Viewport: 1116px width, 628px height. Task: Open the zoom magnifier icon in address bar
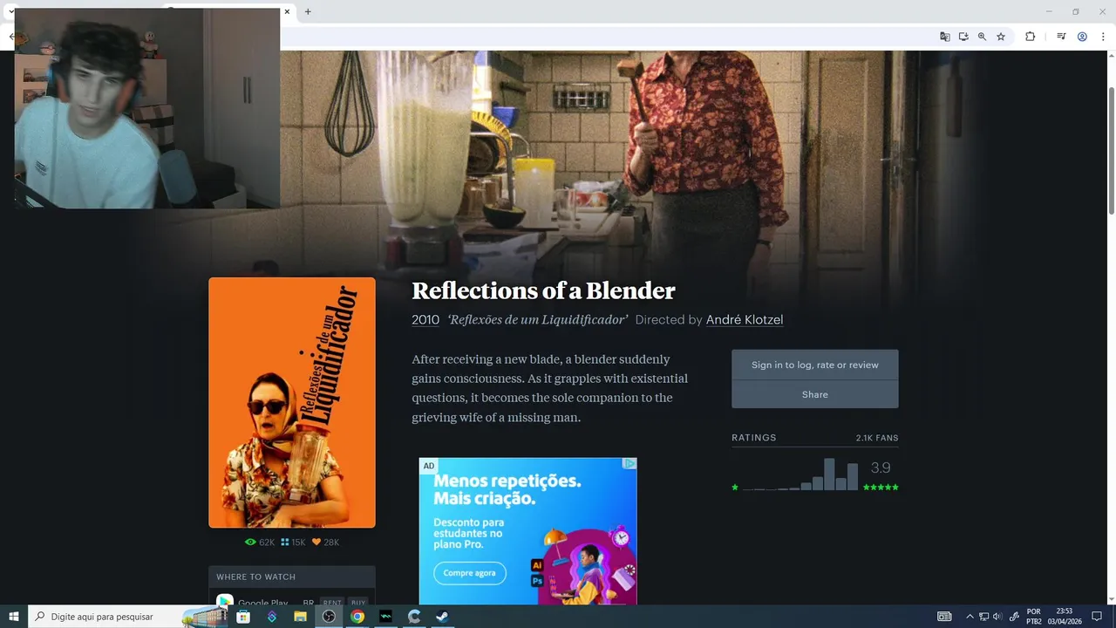click(982, 37)
